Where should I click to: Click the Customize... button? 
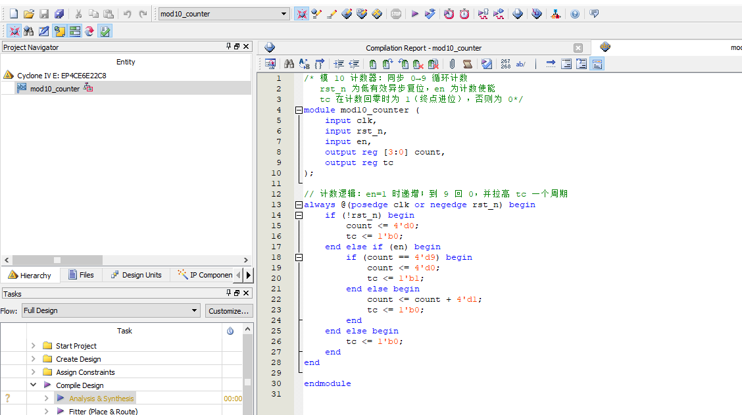[228, 311]
